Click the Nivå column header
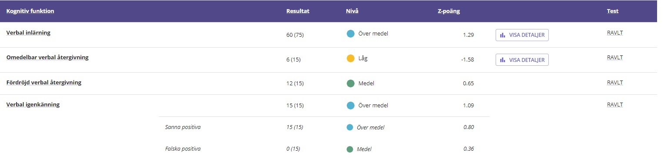This screenshot has height=158, width=671. (352, 11)
